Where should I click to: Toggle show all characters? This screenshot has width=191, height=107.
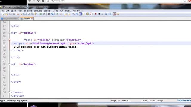click(77, 14)
